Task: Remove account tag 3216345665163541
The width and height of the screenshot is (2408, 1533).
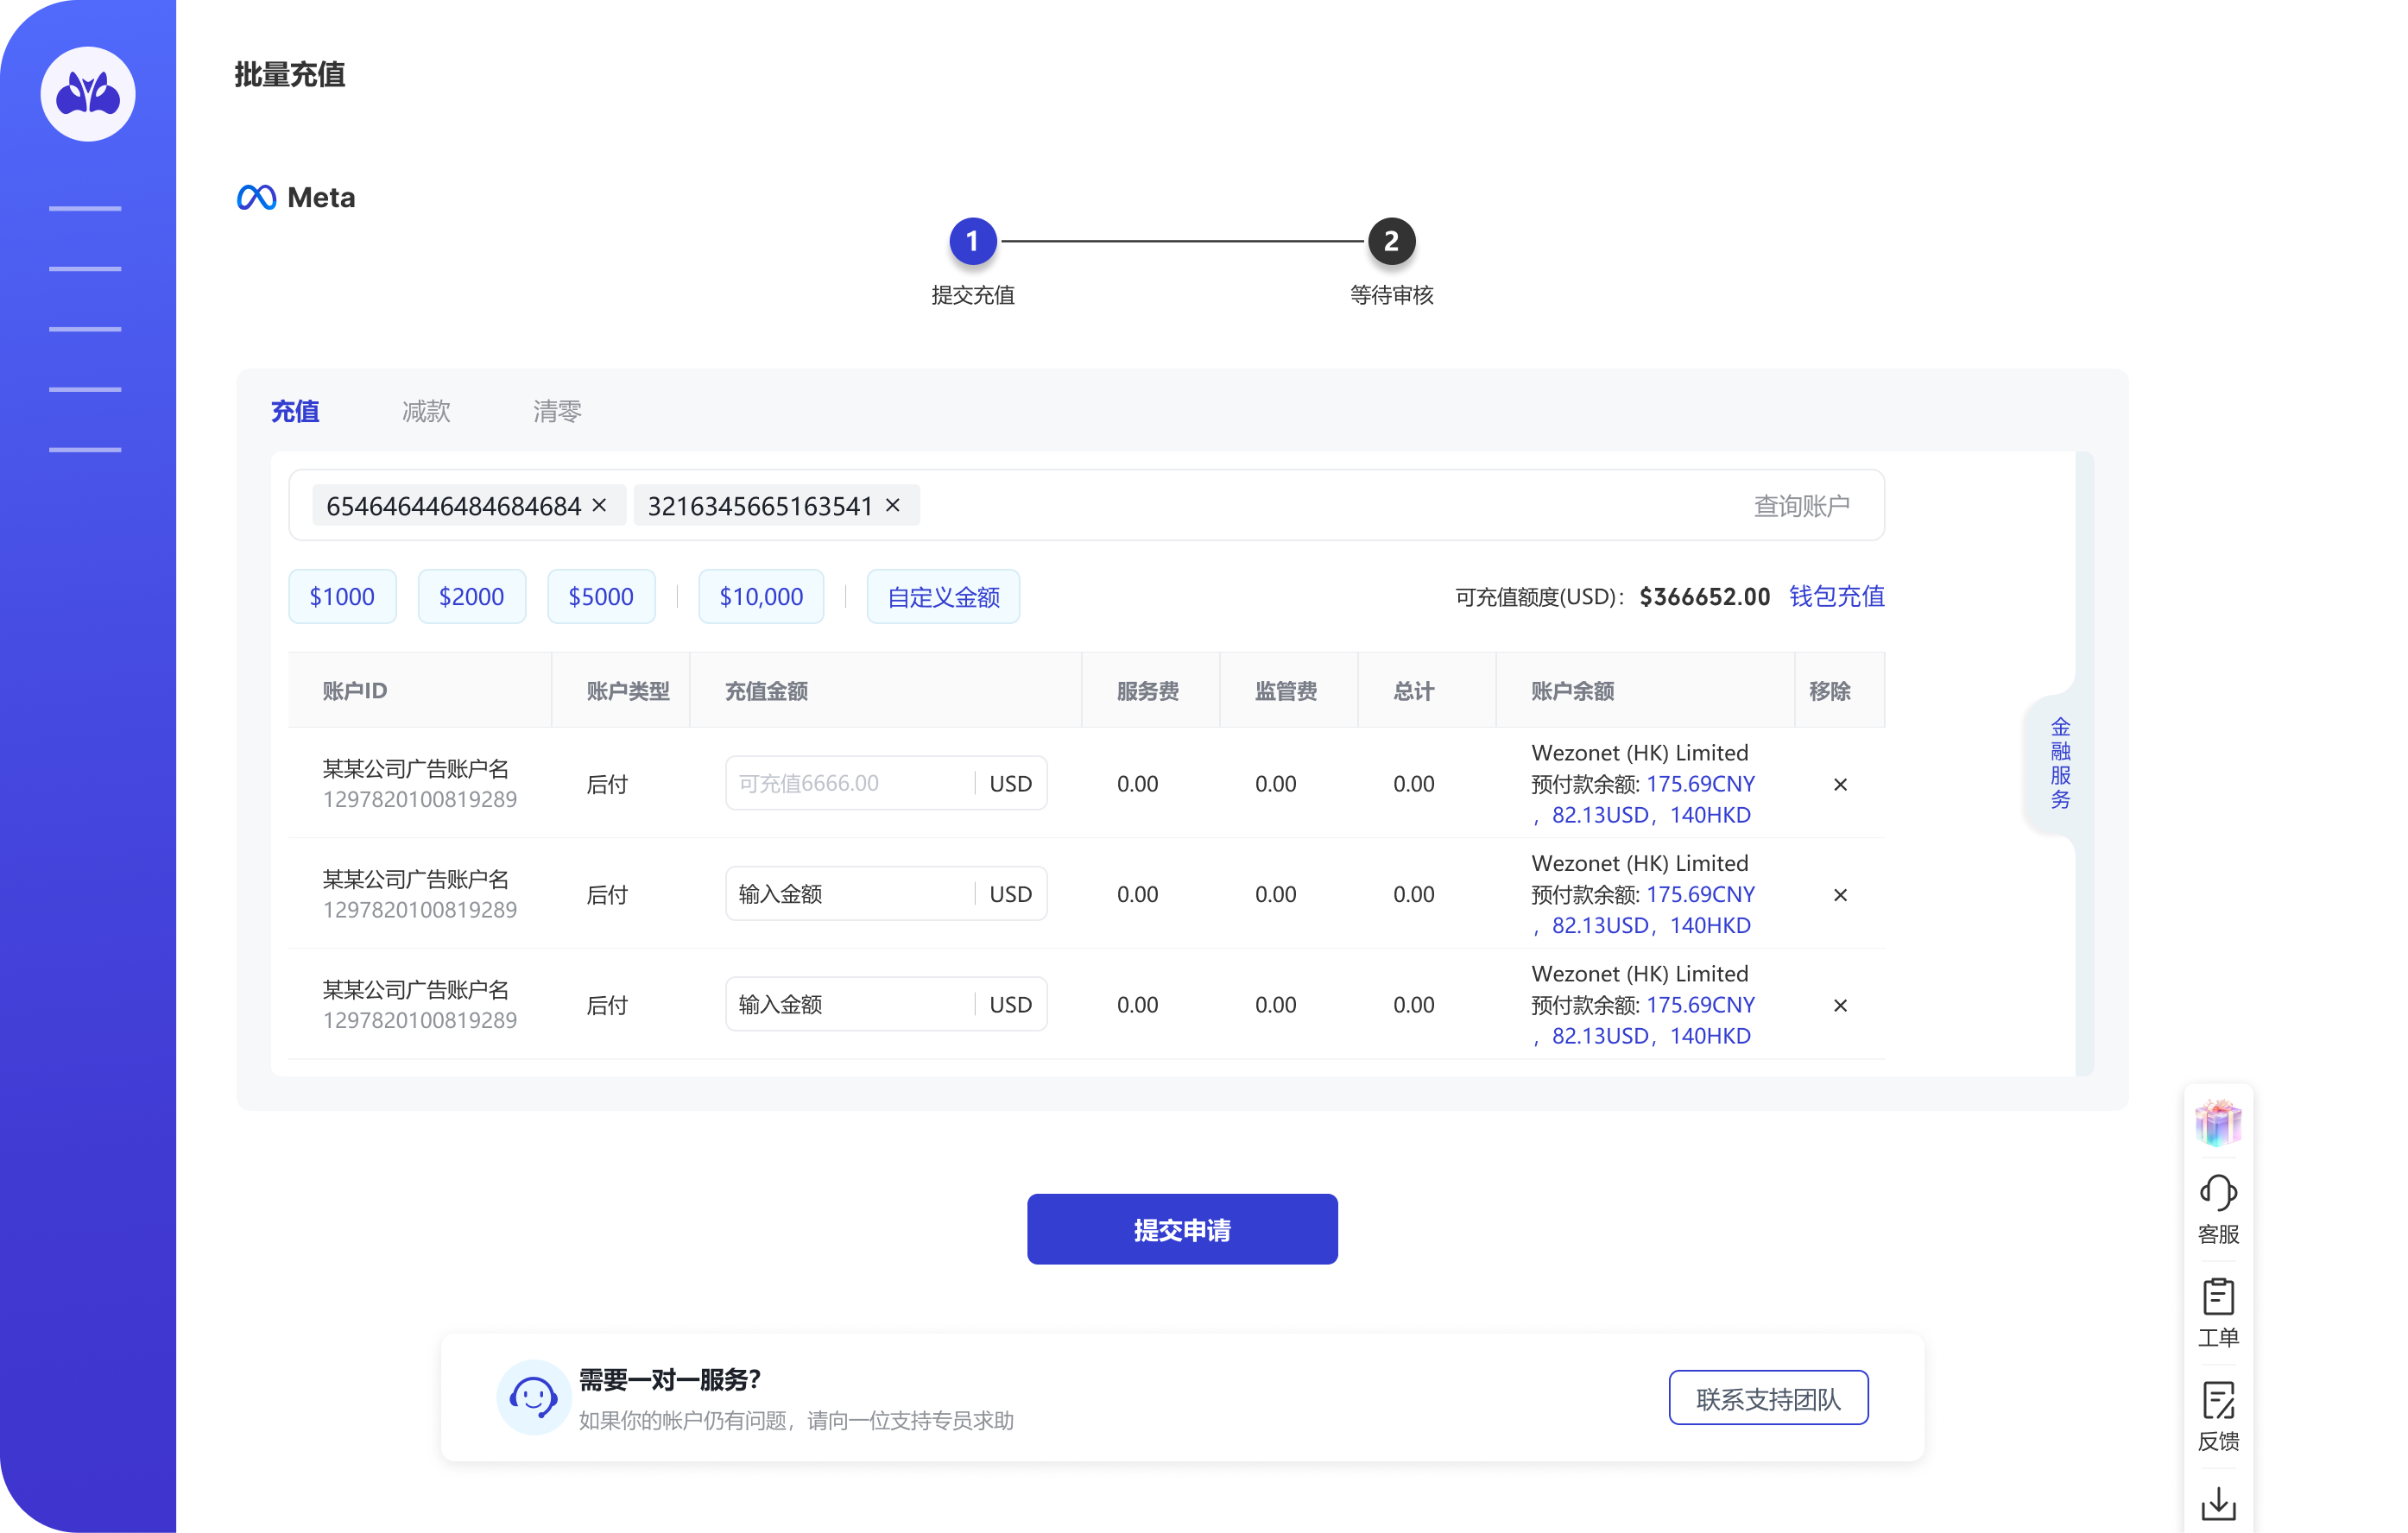Action: (x=893, y=505)
